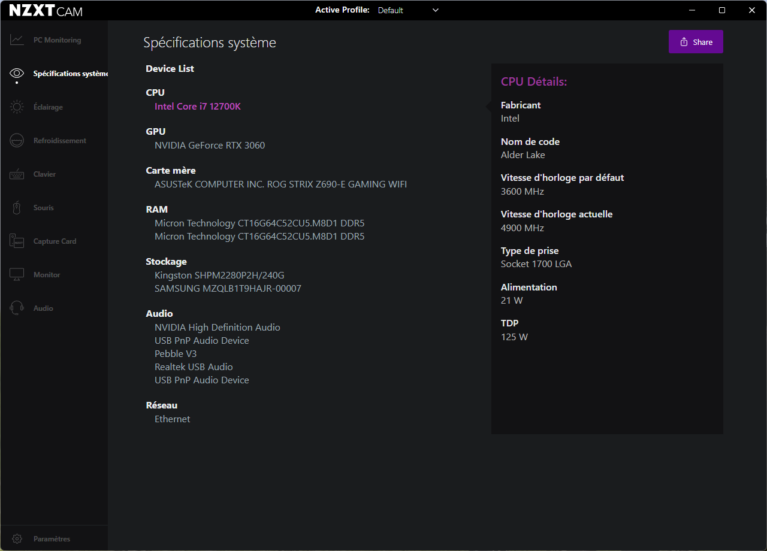Click the Share button

696,42
